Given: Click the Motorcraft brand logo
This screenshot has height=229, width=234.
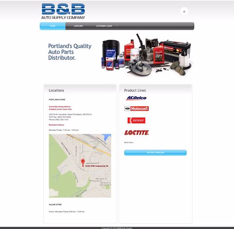Looking at the screenshot, I should coord(136,109).
